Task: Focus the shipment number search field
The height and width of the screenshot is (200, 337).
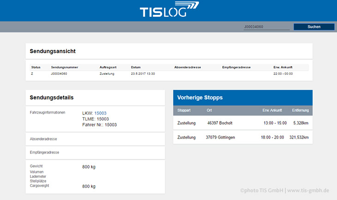Action: [x=266, y=27]
